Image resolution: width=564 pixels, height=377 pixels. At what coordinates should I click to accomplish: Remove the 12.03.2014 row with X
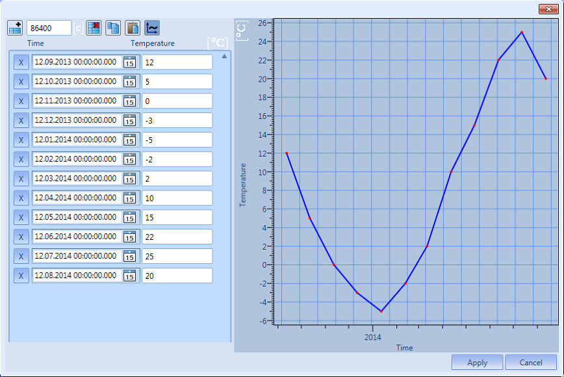(x=21, y=179)
